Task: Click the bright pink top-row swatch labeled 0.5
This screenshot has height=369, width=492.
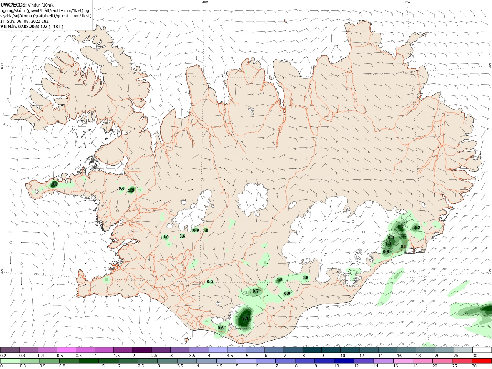Action: coord(66,350)
